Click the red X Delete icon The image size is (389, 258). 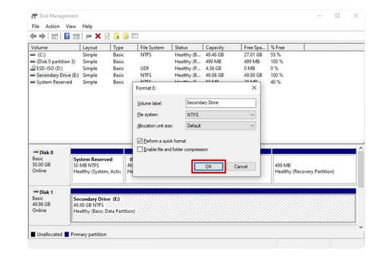tap(98, 36)
